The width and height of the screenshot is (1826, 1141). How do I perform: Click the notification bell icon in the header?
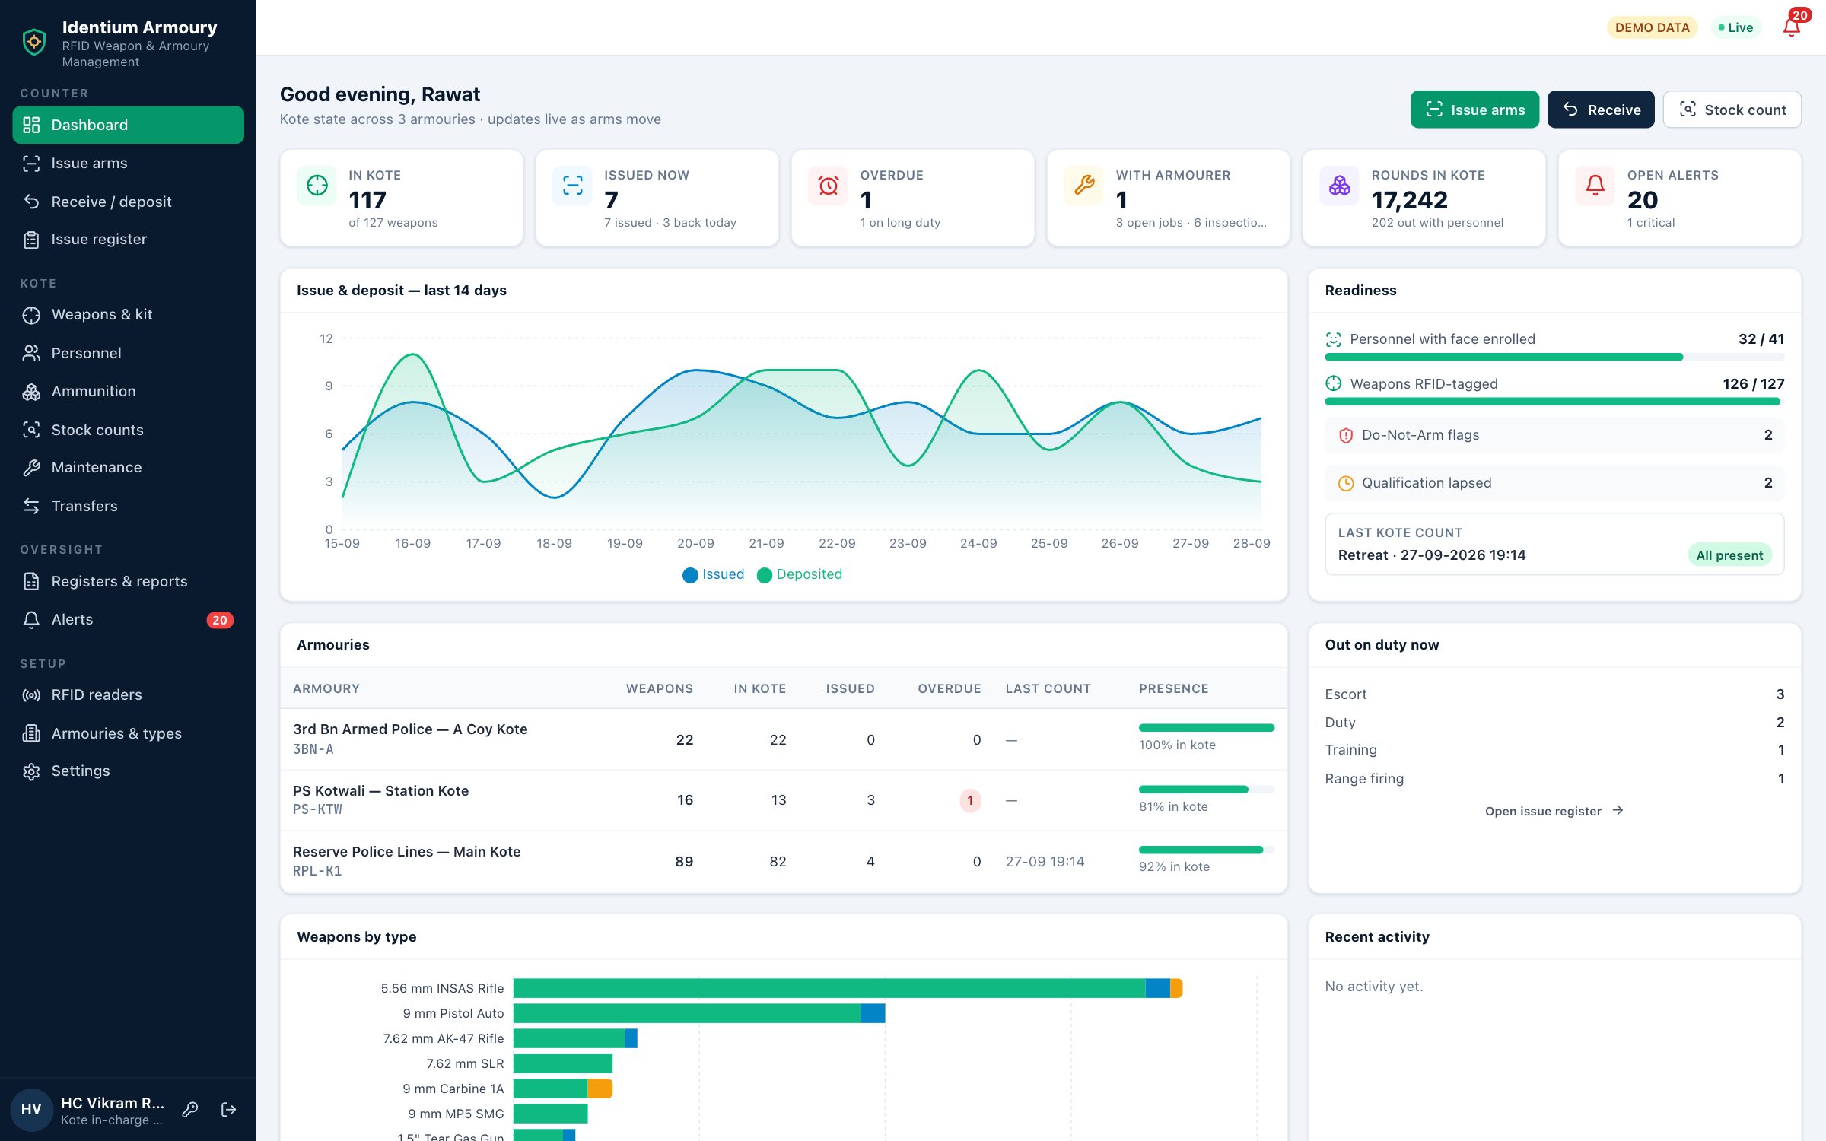click(x=1792, y=27)
